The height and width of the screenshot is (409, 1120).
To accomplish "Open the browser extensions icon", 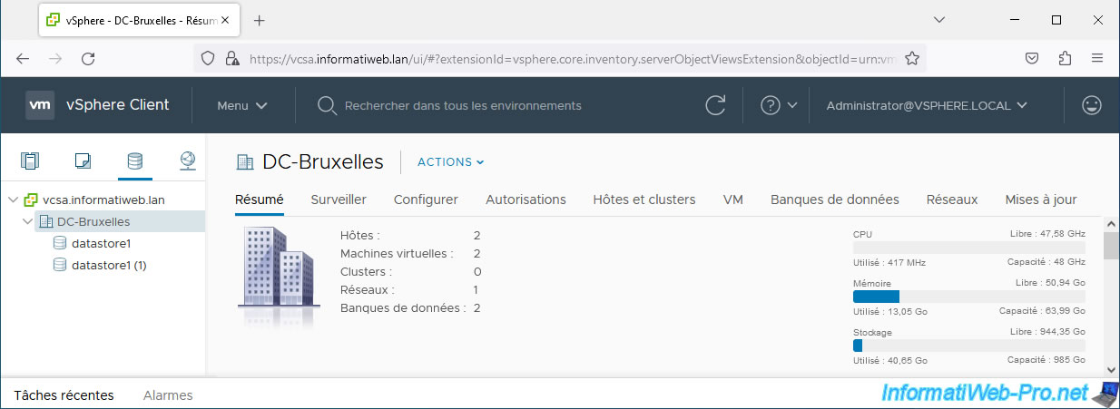I will [x=1065, y=58].
